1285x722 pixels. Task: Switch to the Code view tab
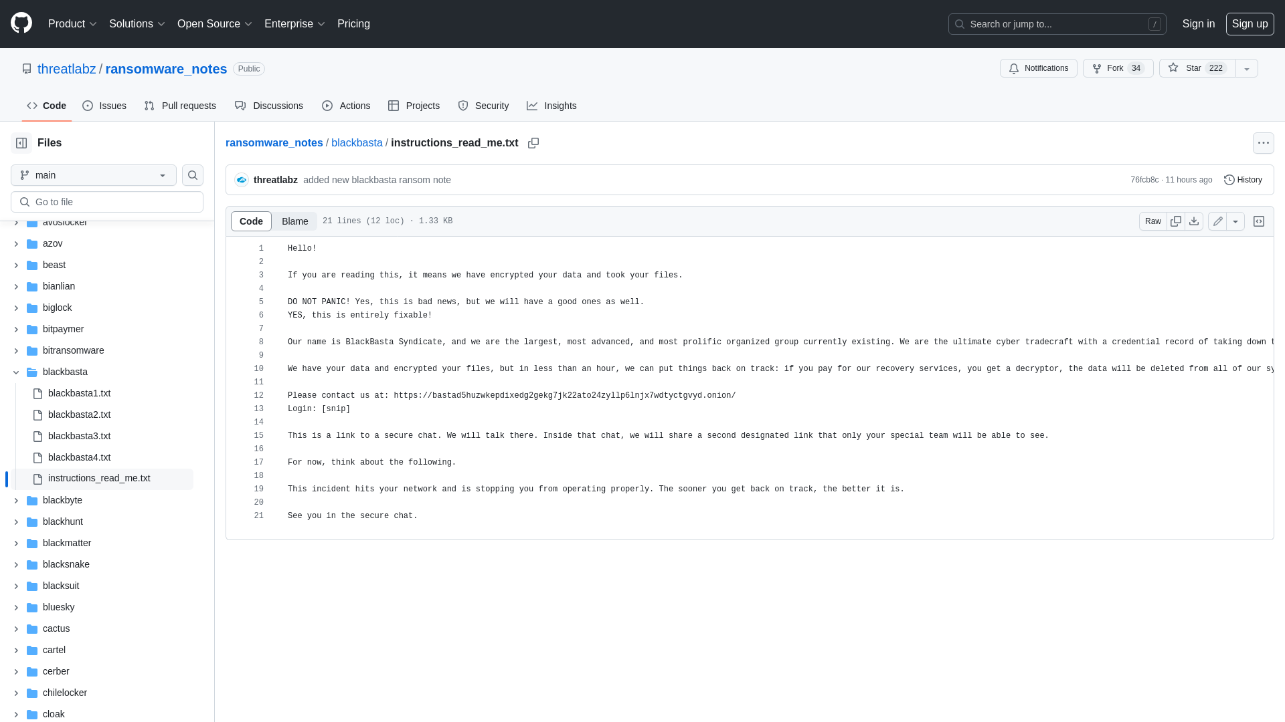251,221
